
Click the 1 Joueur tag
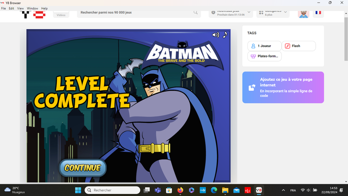click(x=264, y=46)
